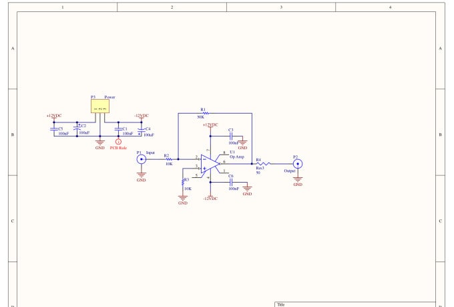
Task: Click the '30K' value under R1
Action: click(200, 117)
